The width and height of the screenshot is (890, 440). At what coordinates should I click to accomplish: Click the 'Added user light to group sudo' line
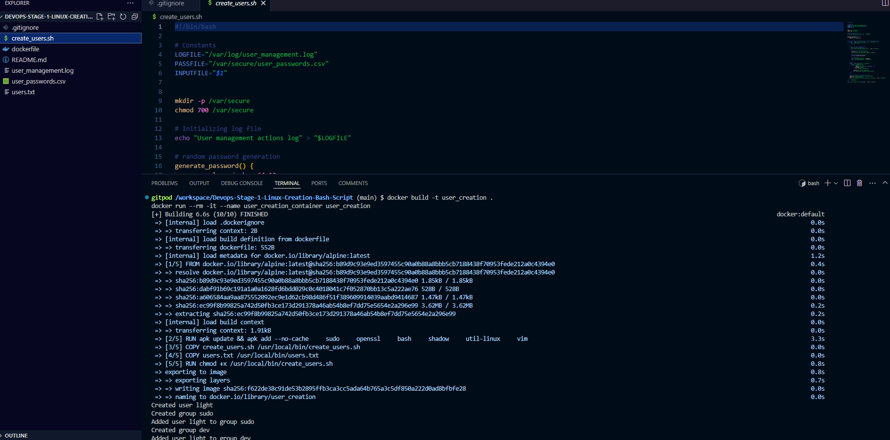203,421
